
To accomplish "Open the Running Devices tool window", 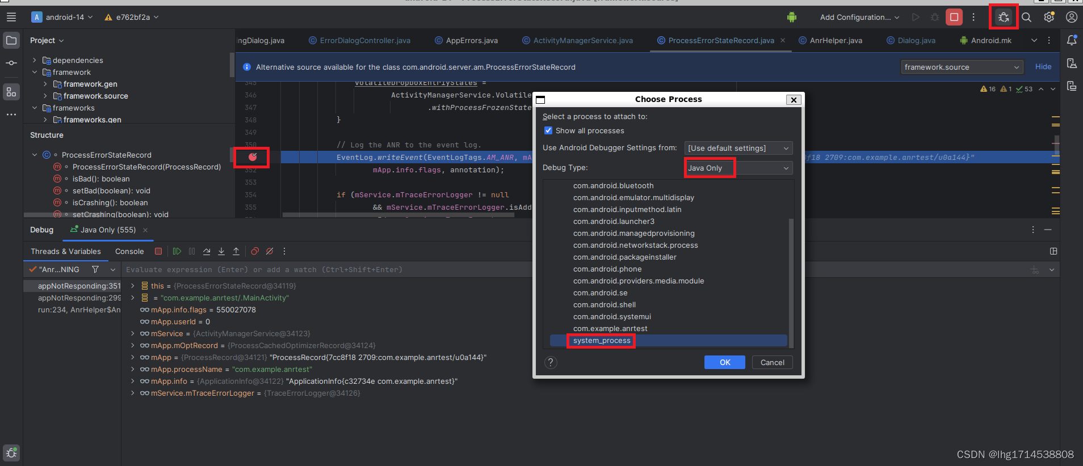I will pyautogui.click(x=1072, y=86).
